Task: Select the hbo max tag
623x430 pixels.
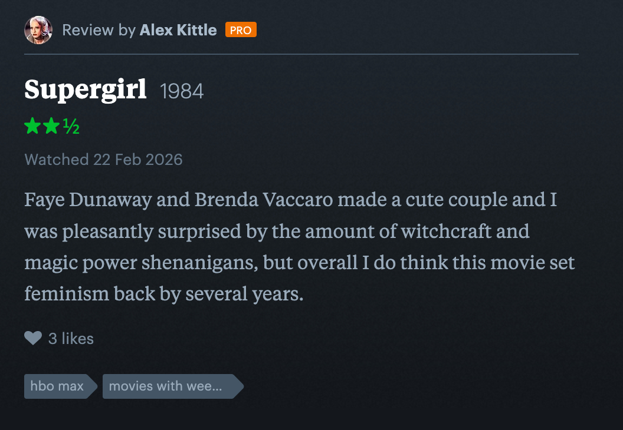Action: coord(57,386)
